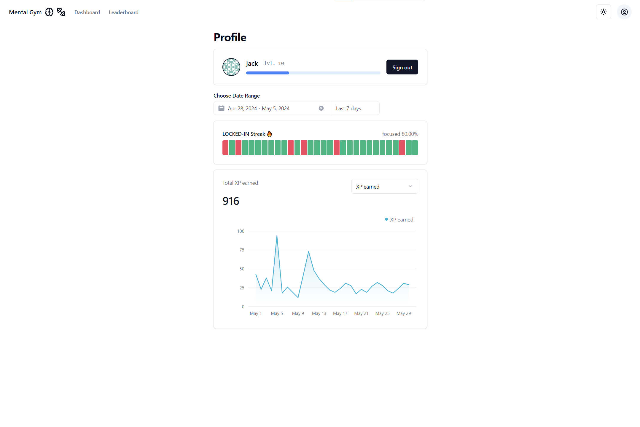640x427 pixels.
Task: Toggle the light/dark theme sun button
Action: [x=603, y=12]
